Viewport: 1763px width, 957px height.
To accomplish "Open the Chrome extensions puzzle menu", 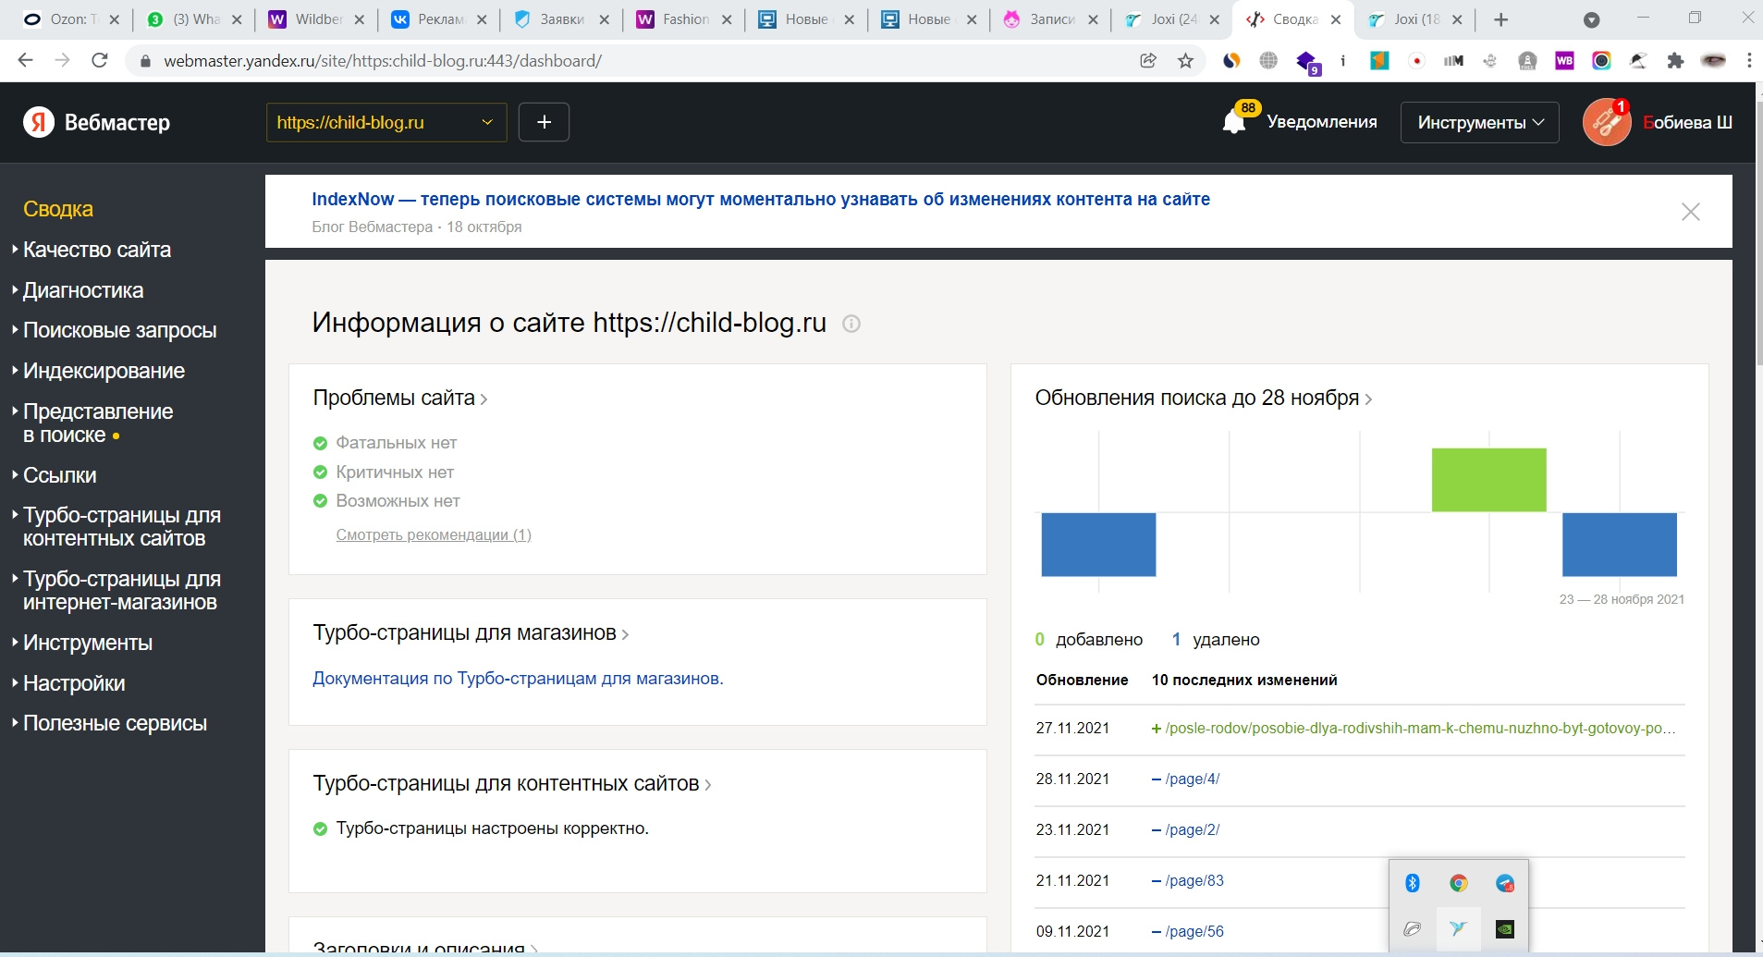I will [x=1675, y=60].
